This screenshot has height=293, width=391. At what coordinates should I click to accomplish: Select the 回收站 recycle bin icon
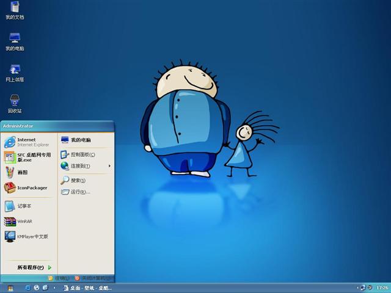pyautogui.click(x=15, y=104)
